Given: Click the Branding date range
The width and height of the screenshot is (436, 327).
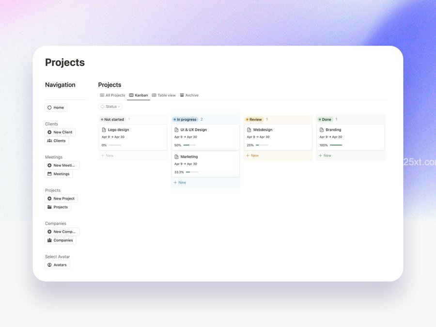Looking at the screenshot, I should coord(331,137).
